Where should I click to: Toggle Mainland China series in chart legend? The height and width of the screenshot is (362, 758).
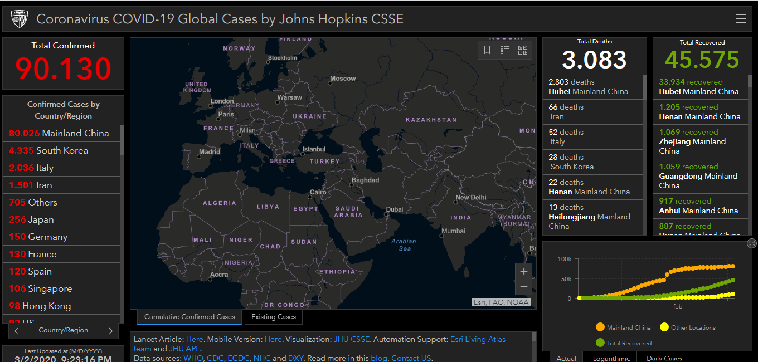click(623, 327)
